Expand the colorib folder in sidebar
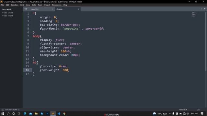 point(3,16)
